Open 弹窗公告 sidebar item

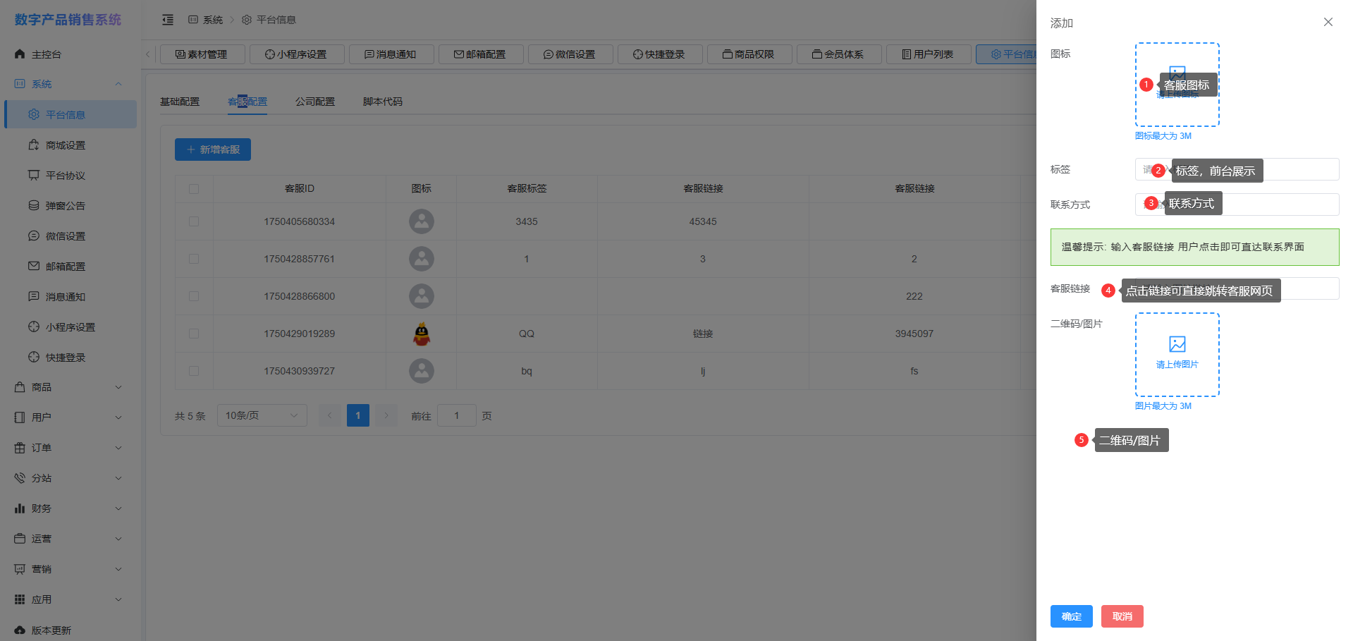point(65,206)
